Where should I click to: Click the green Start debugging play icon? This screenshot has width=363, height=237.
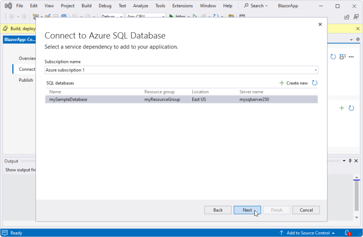click(171, 16)
